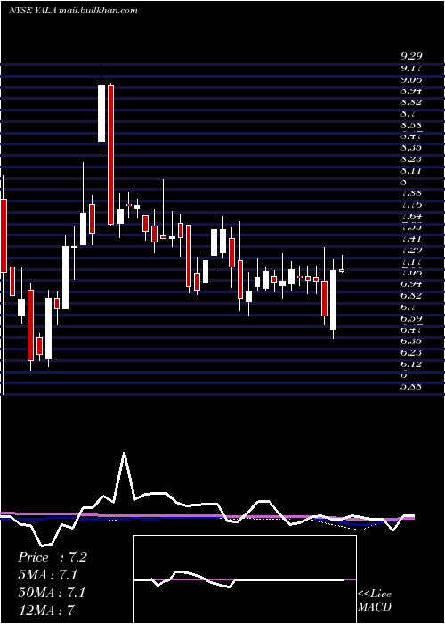The width and height of the screenshot is (445, 624).
Task: Click the 6.35 price axis label
Action: (x=411, y=341)
